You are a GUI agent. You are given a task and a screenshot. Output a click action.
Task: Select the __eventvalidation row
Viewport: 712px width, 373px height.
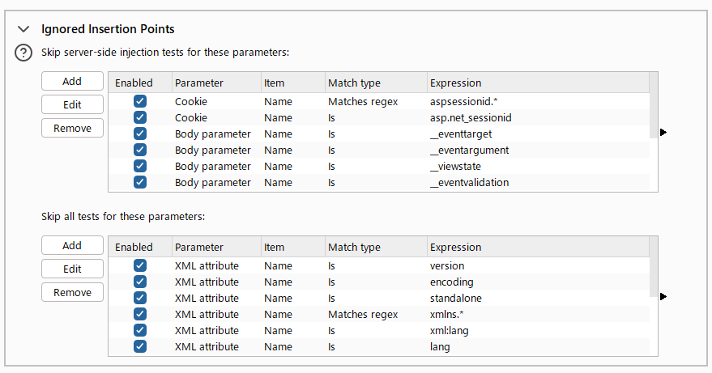coord(469,183)
